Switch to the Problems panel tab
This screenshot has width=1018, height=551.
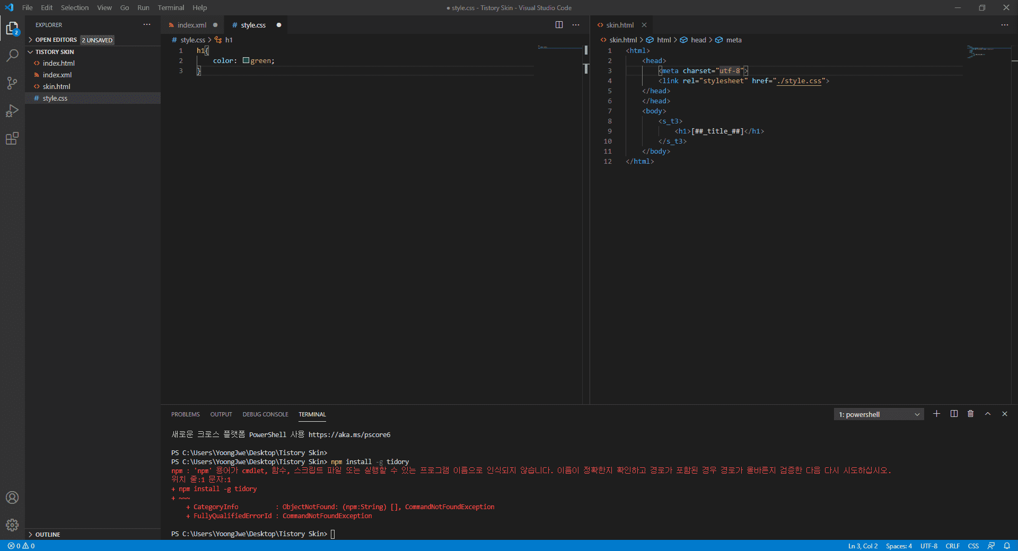185,414
